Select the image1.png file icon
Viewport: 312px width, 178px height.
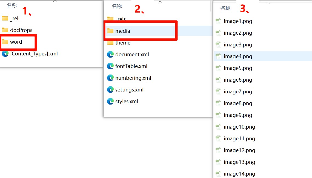pyautogui.click(x=218, y=21)
